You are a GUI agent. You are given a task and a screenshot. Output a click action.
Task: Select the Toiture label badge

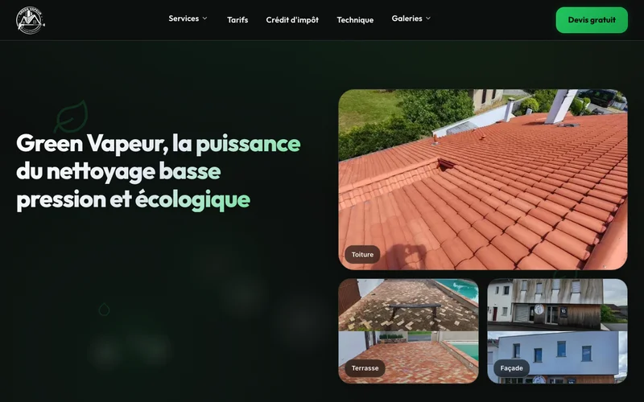point(362,255)
